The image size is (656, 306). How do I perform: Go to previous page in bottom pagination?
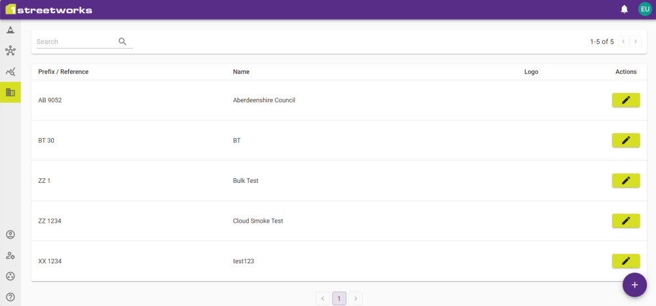tap(323, 299)
